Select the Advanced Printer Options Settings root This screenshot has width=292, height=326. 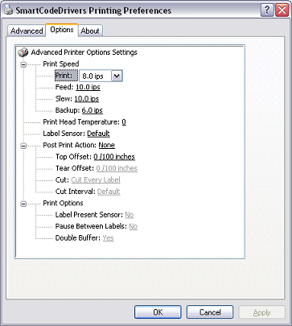pyautogui.click(x=84, y=52)
